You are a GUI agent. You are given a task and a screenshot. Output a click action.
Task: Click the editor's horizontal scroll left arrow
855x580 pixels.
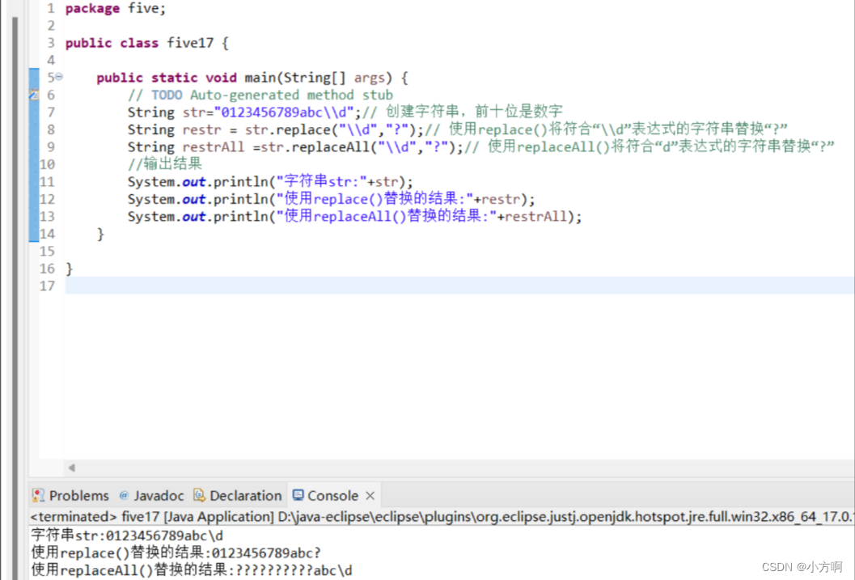pos(71,468)
